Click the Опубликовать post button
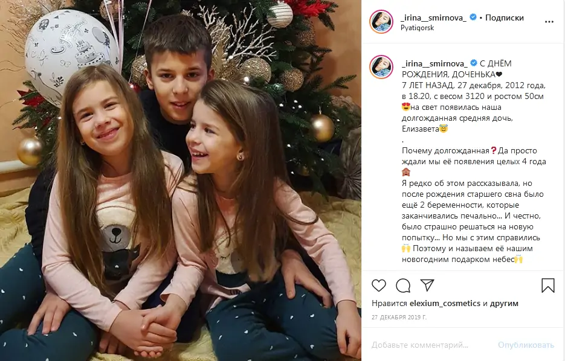The height and width of the screenshot is (361, 565). pyautogui.click(x=526, y=345)
